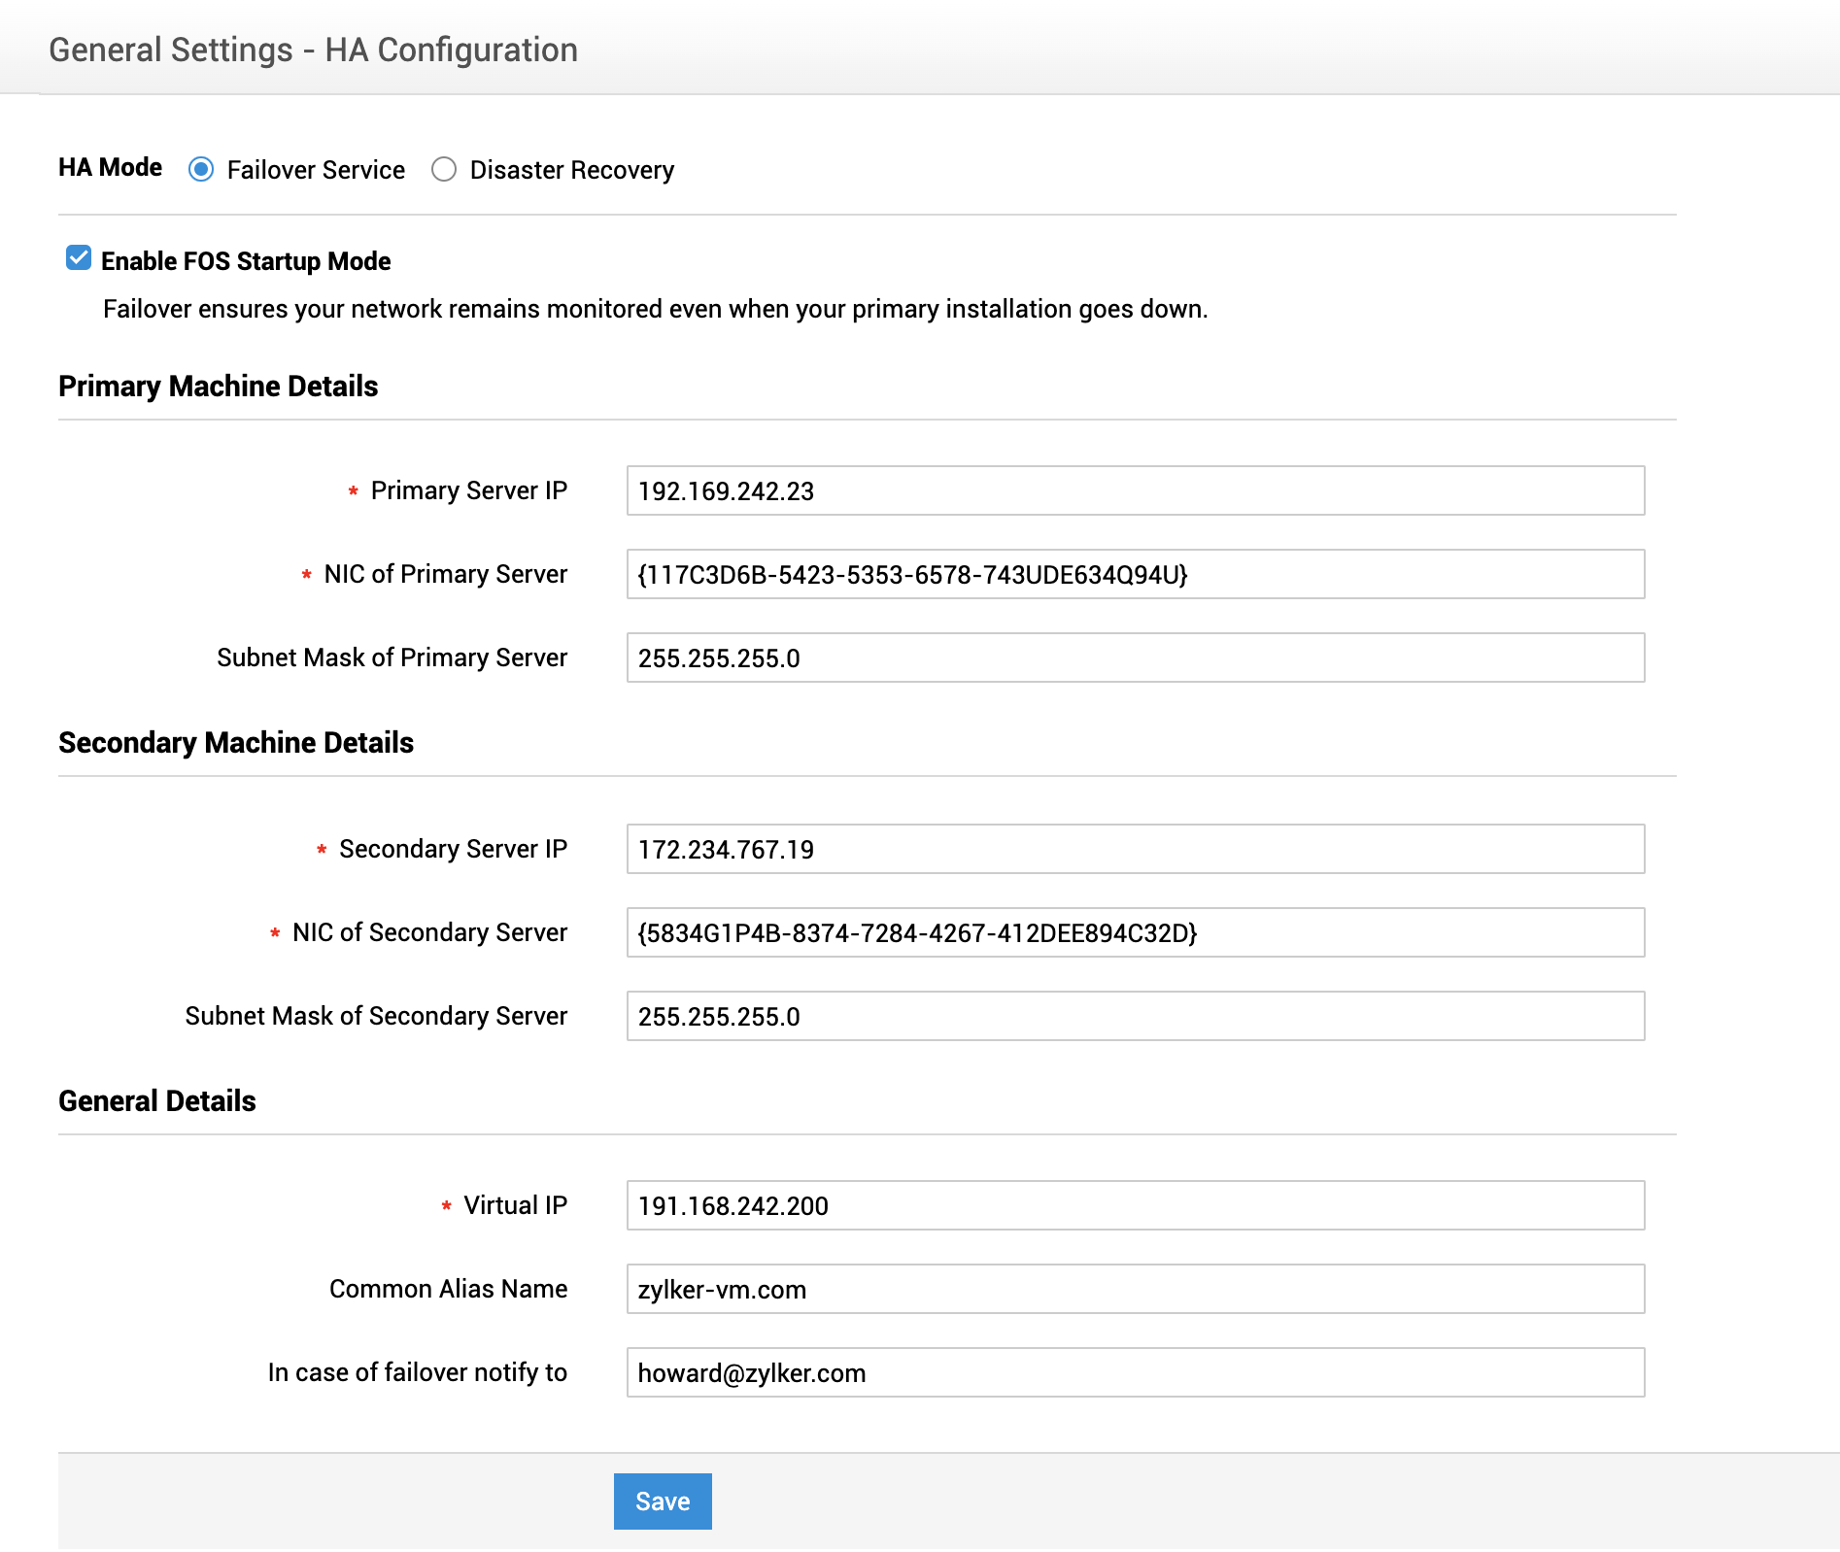Click the Secondary Server IP field

(1135, 849)
